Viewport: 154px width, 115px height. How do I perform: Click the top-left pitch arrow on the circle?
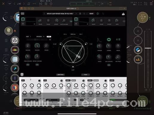[x=61, y=44]
